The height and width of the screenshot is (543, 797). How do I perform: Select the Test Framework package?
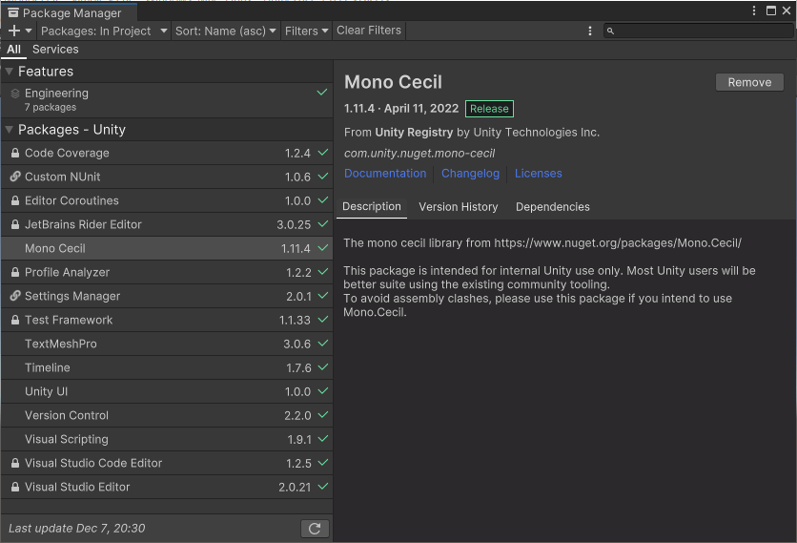pyautogui.click(x=167, y=320)
